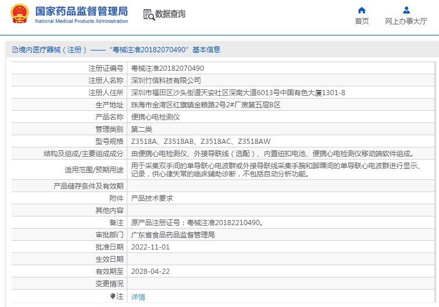Viewport: 439px width, 307px height.
Task: Click the bulb icon beside 注
Action: tap(113, 296)
